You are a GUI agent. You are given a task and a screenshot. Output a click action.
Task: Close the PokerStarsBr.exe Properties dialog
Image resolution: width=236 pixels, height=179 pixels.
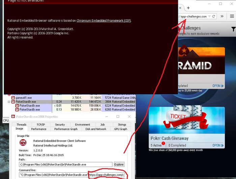[129, 117]
